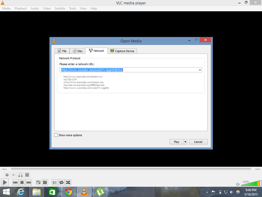Skip to previous media track

(x=15, y=182)
